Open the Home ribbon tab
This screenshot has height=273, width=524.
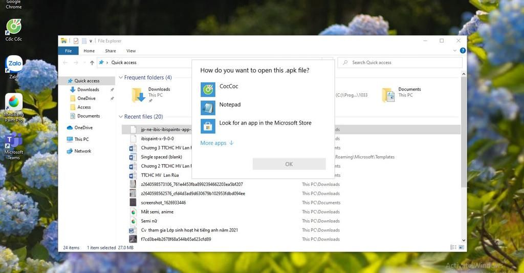pos(89,51)
